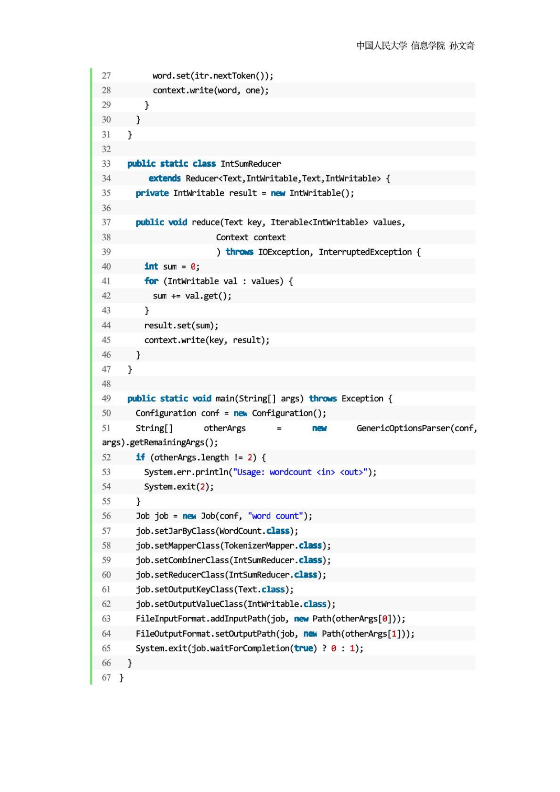Viewport: 560px width, 792px height.
Task: Click the line int sum = 0;
Action: pyautogui.click(x=172, y=267)
